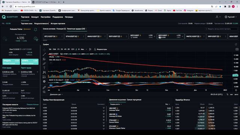
Task: Select the AVAX/USDT (2) orders card
Action: coord(96,36)
